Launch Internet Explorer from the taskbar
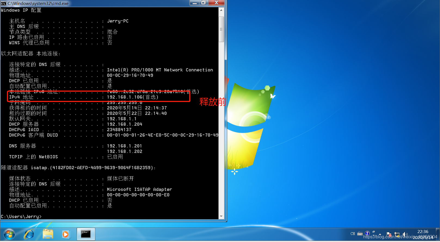 (29, 234)
